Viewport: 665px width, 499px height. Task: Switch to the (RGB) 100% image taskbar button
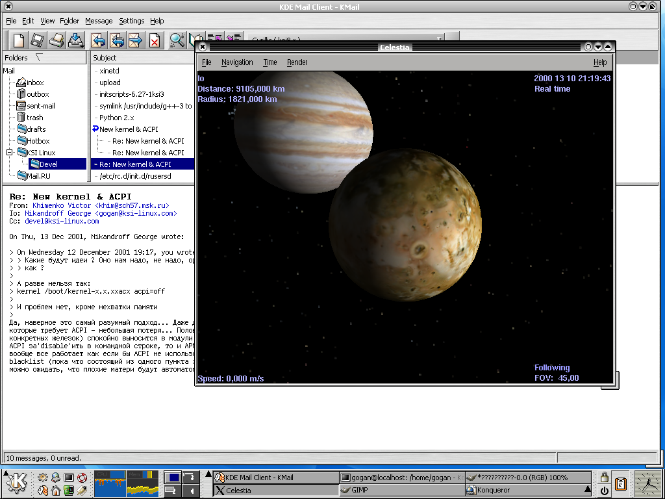pyautogui.click(x=528, y=478)
